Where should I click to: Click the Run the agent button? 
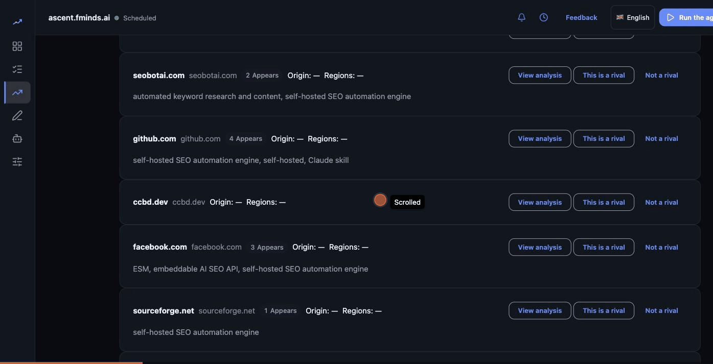point(686,17)
